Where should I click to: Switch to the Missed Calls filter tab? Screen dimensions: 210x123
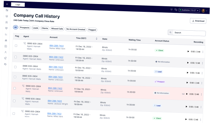pos(57,29)
